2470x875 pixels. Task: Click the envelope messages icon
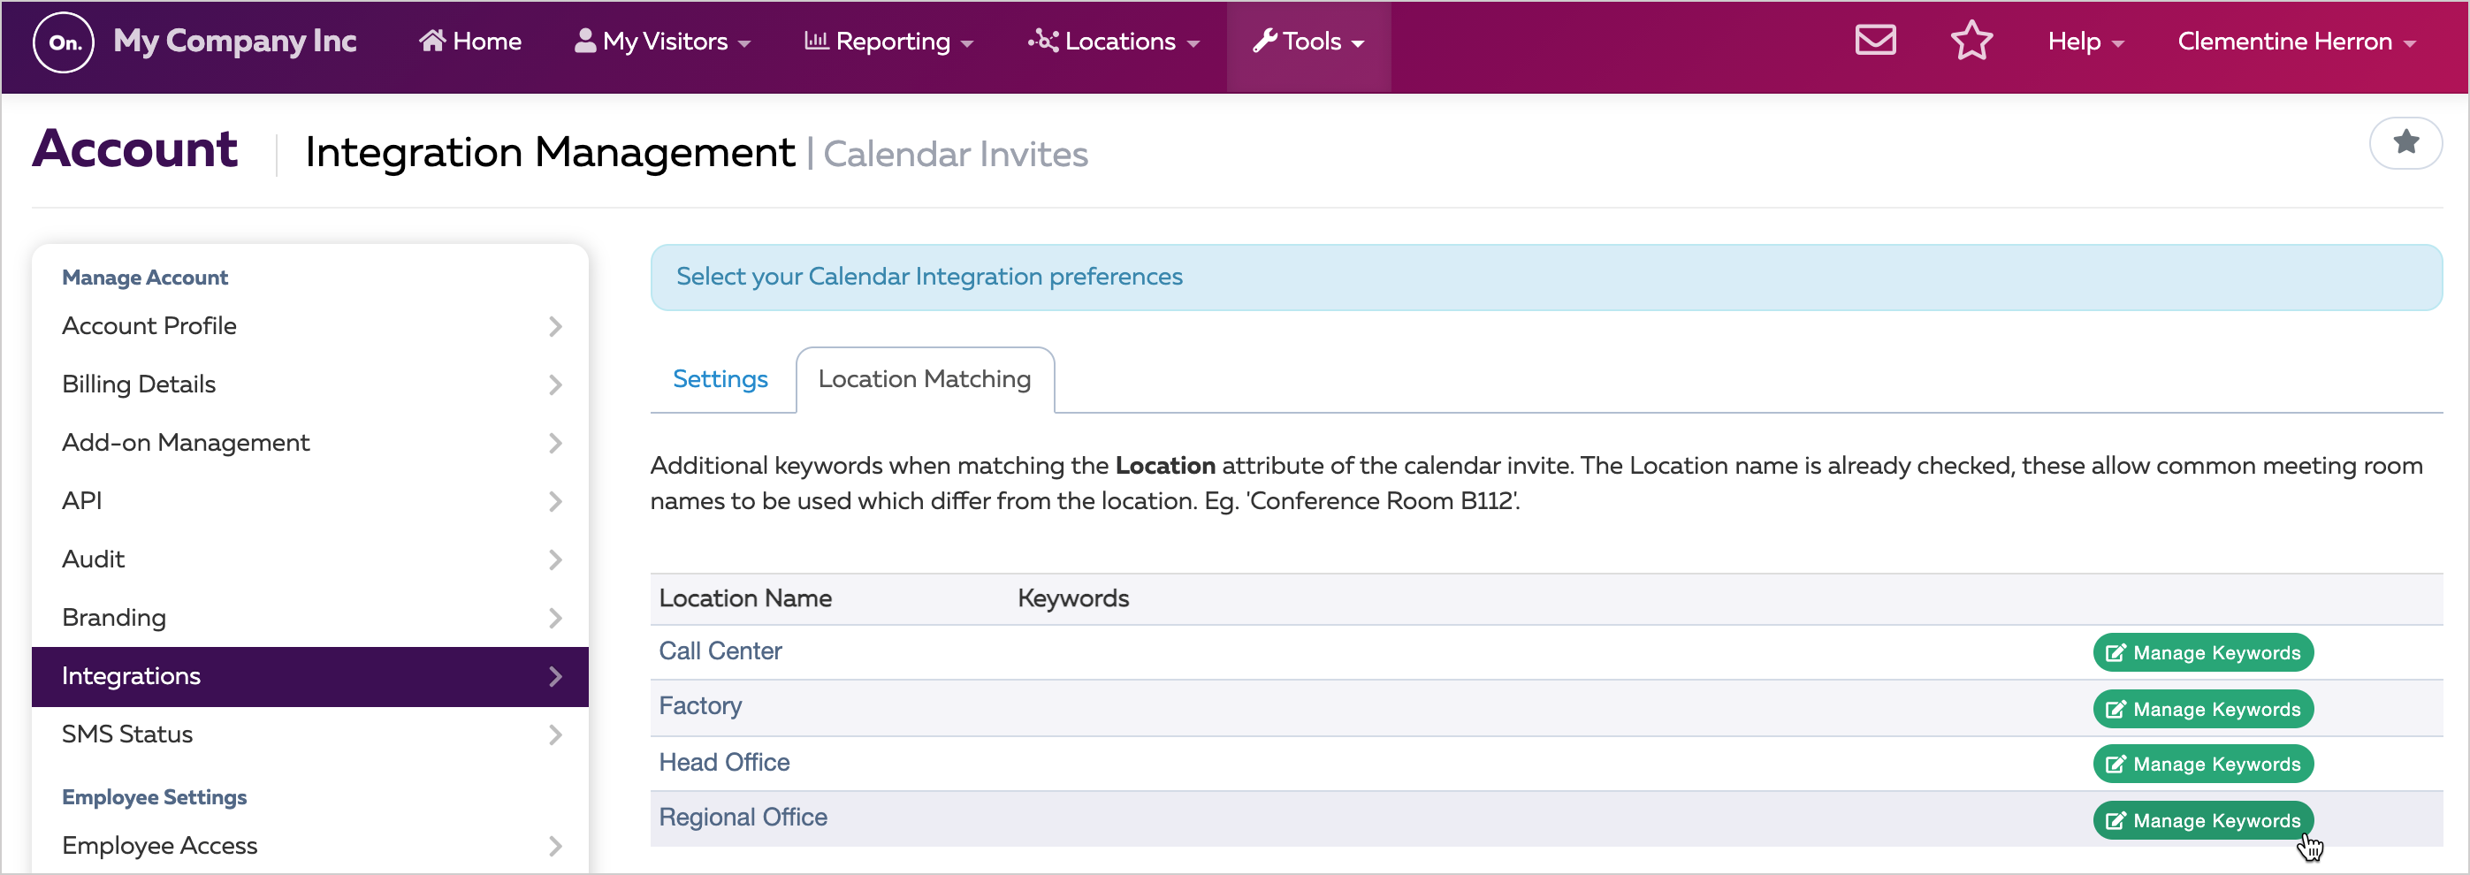pyautogui.click(x=1876, y=41)
